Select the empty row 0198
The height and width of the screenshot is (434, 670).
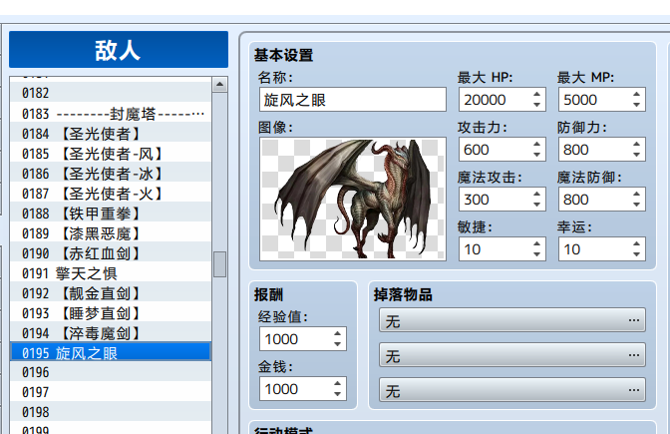(x=111, y=412)
